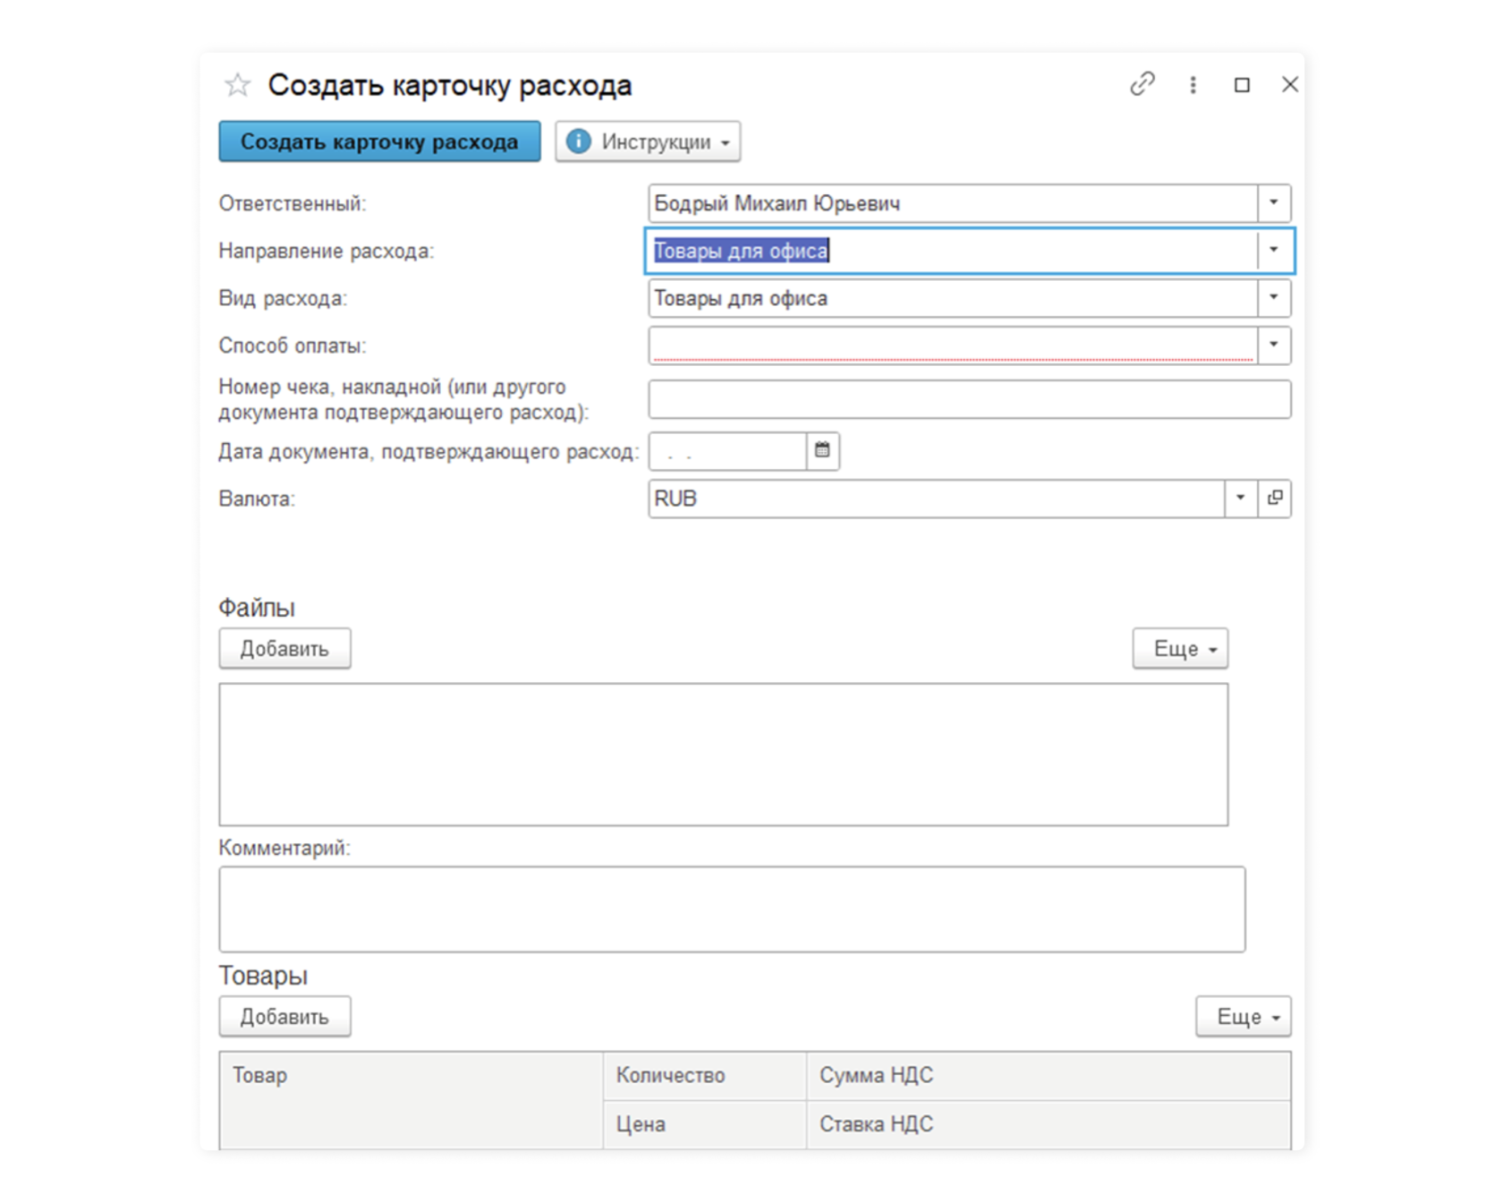The image size is (1503, 1203).
Task: Expand the Направление расхода dropdown list
Action: 1274,251
